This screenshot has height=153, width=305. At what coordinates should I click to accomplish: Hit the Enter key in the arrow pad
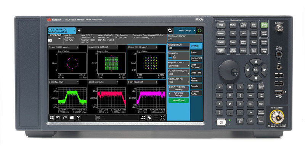pos(256,70)
